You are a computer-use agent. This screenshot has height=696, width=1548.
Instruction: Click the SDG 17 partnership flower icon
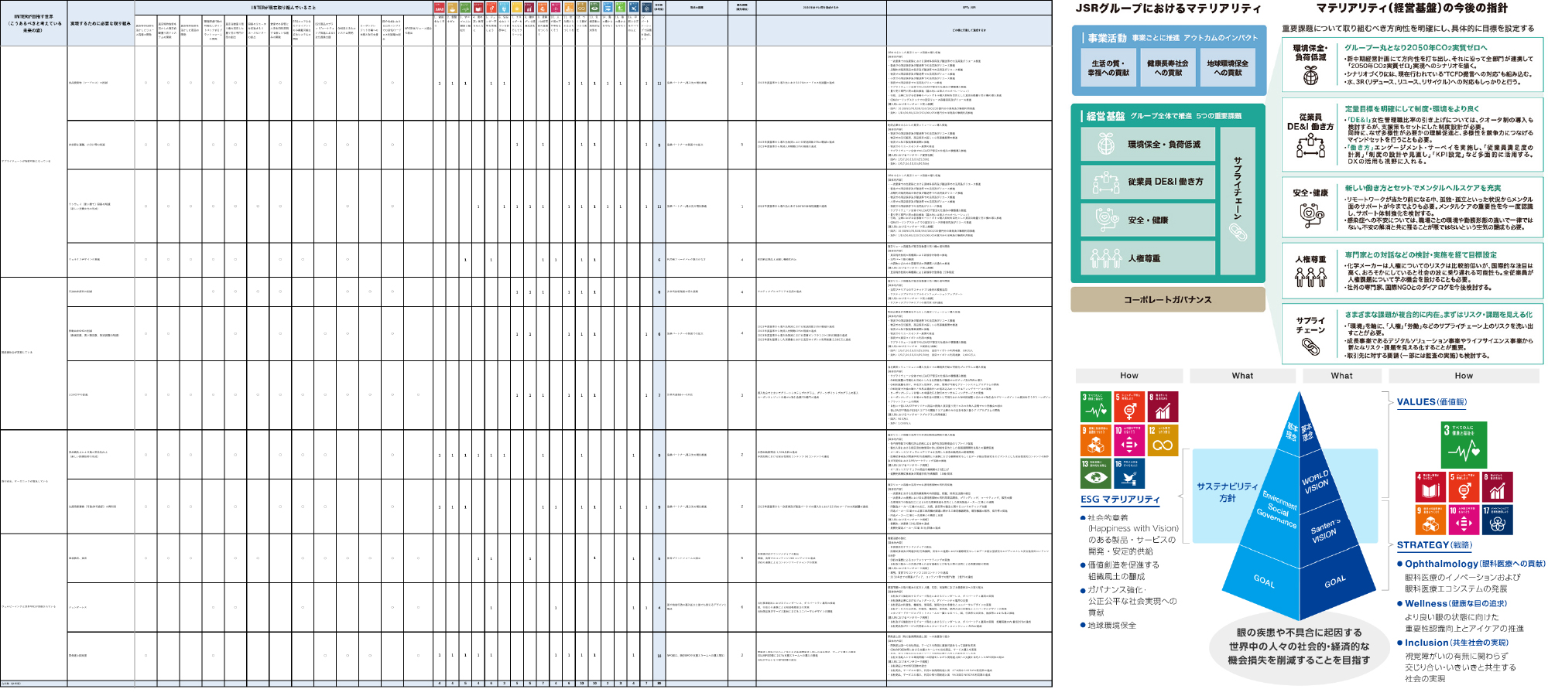pos(1497,520)
